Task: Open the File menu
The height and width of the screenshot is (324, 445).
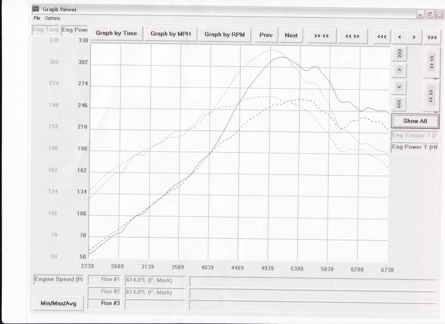Action: [x=37, y=18]
